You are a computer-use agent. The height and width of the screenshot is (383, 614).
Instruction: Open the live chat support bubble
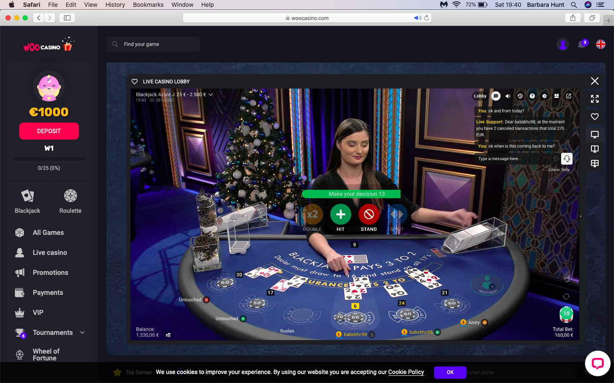(x=598, y=363)
